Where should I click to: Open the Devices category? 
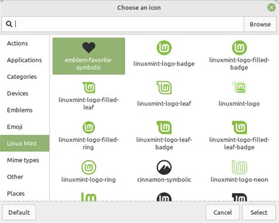click(25, 94)
